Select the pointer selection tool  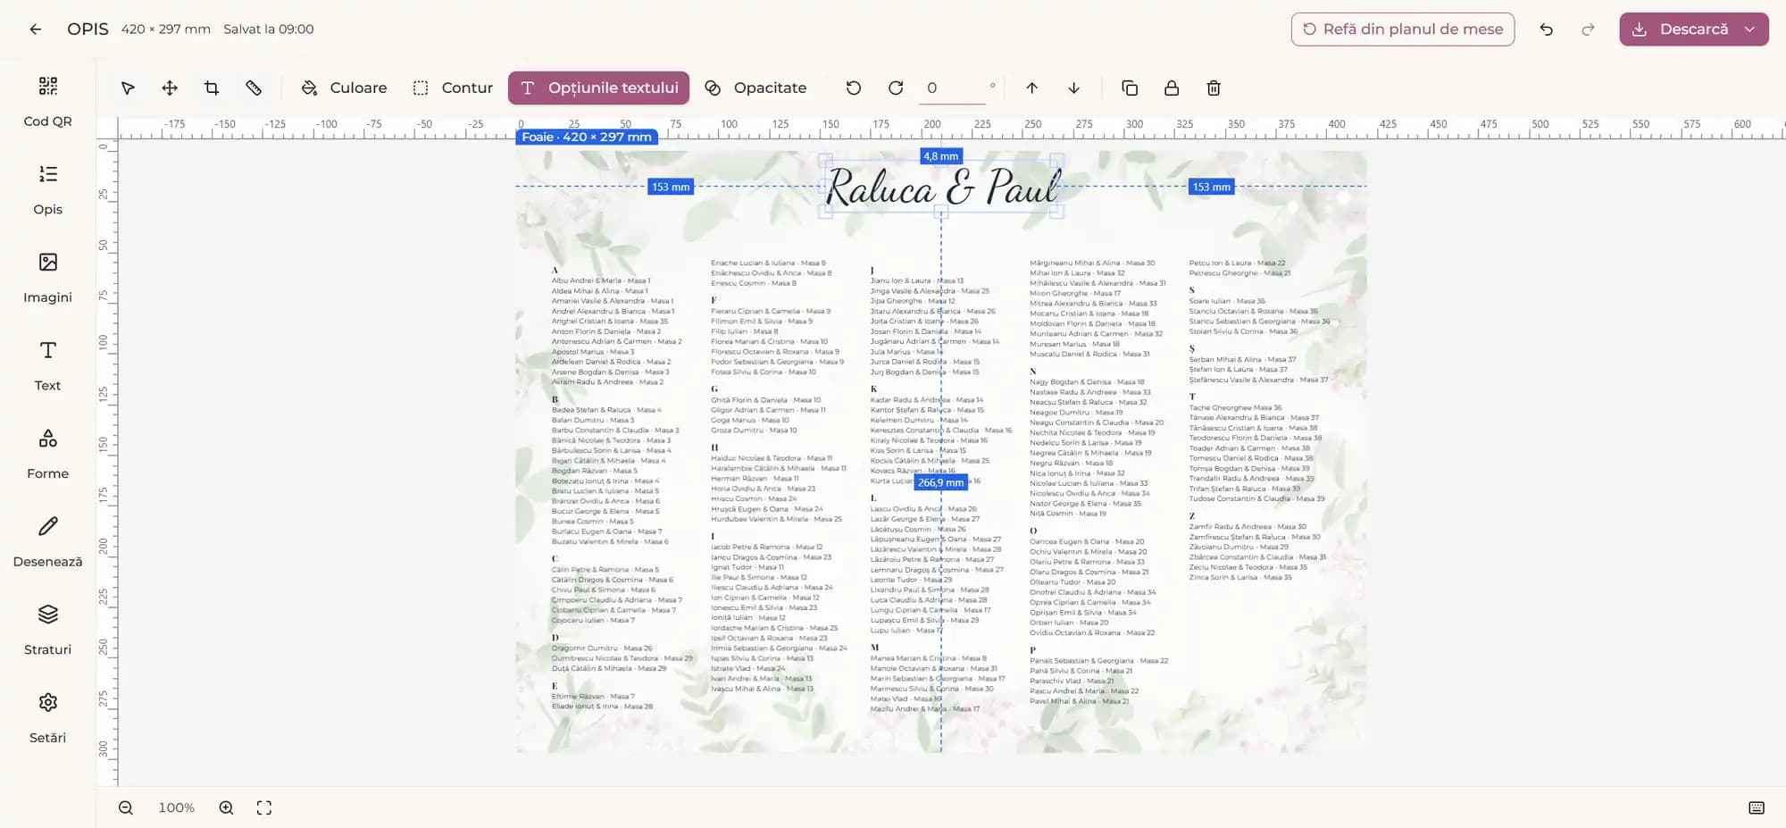128,88
